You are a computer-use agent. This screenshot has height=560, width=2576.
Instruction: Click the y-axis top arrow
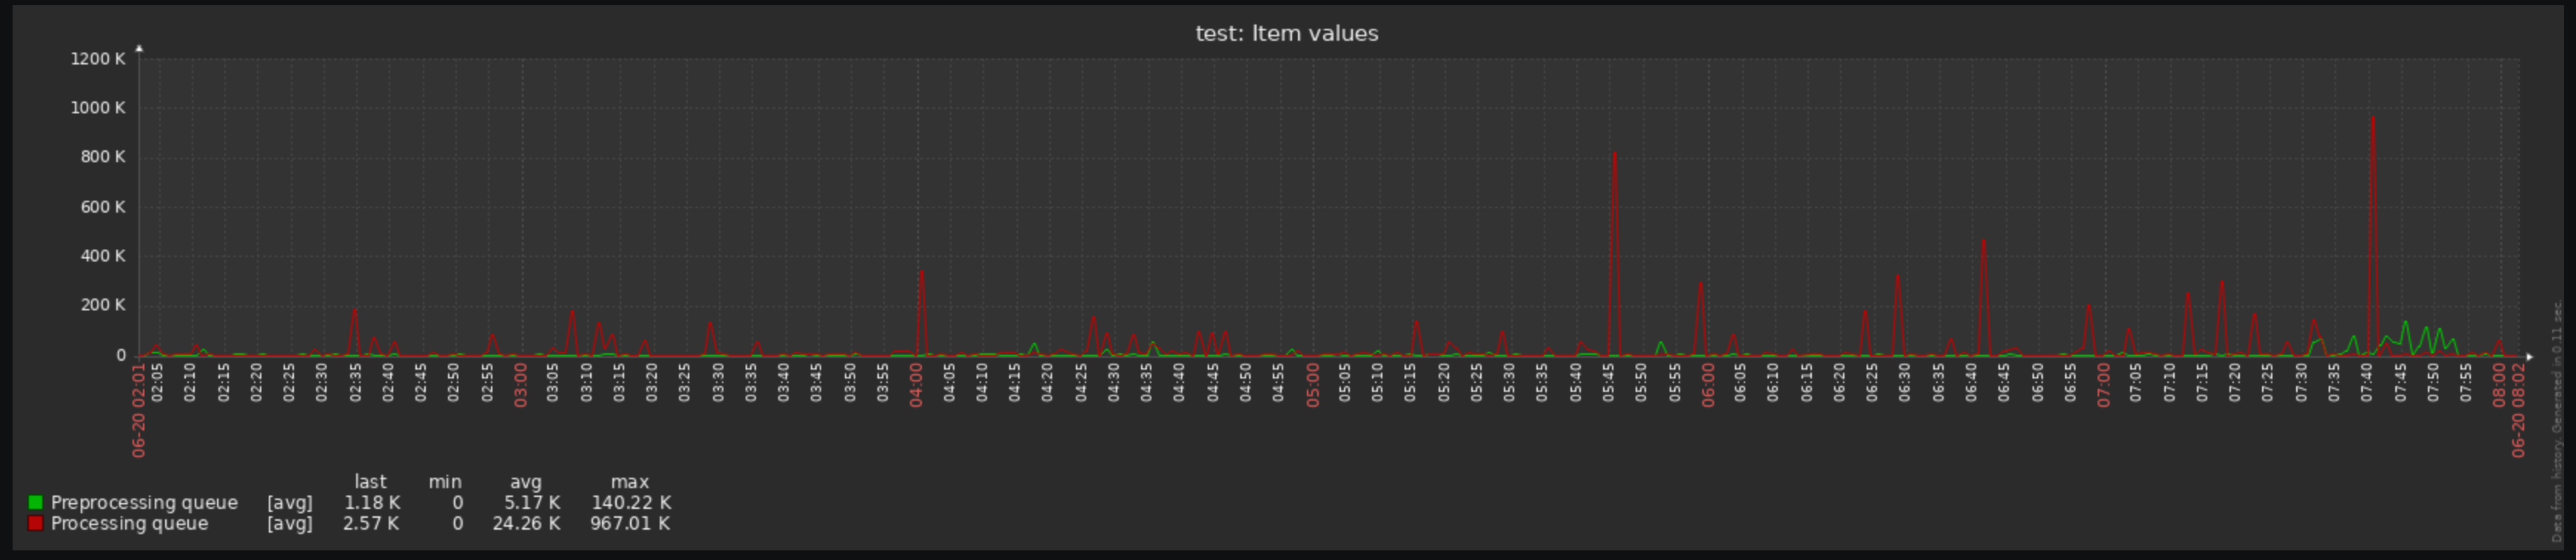[139, 48]
